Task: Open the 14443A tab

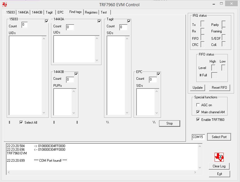Action: coord(23,12)
